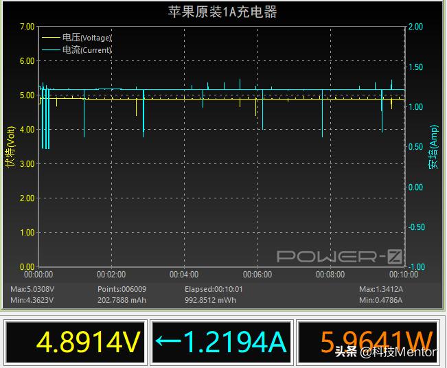Click the -0.50 current axis tick
447x368 pixels.
[417, 227]
